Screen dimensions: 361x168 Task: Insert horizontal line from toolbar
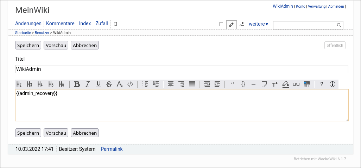[x=253, y=84]
